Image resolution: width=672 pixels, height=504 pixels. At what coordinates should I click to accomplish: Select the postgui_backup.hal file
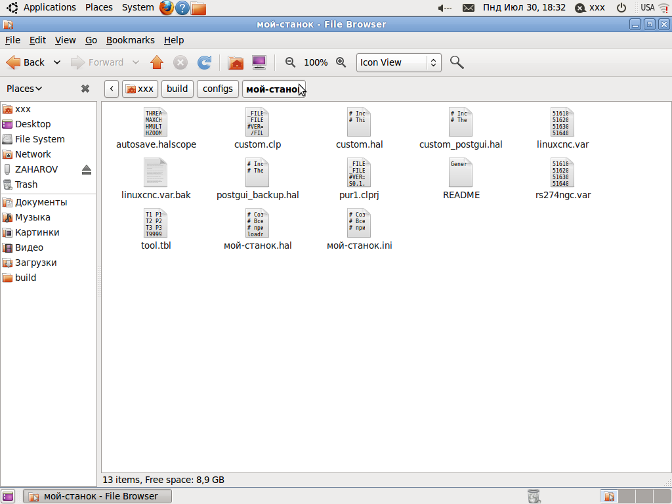point(257,179)
